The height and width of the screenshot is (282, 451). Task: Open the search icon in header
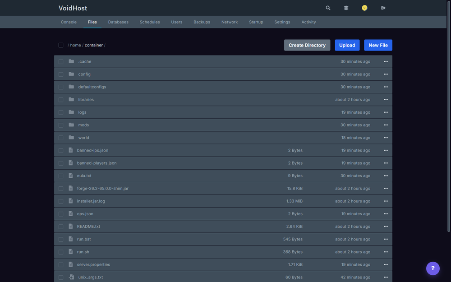click(x=328, y=8)
